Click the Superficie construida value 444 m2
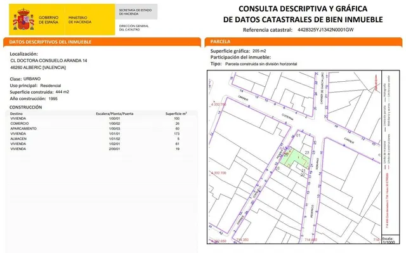 [x=62, y=92]
